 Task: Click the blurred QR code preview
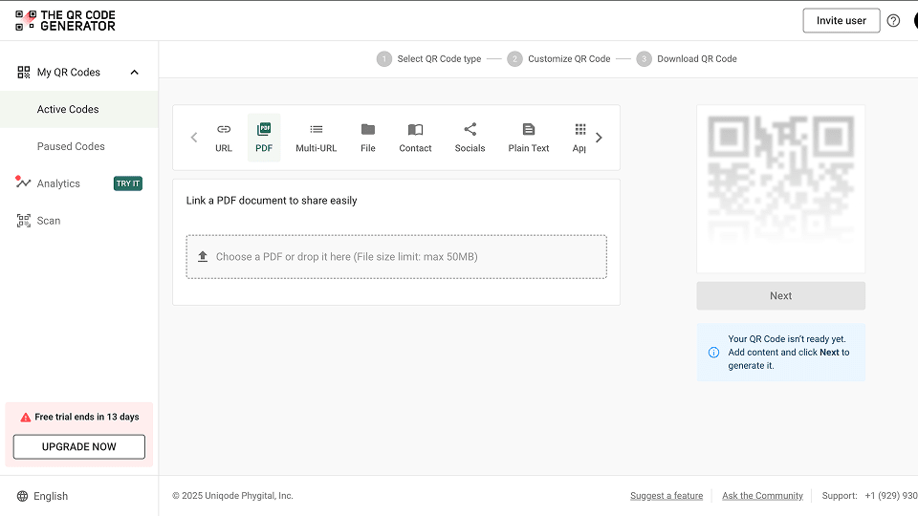click(x=780, y=189)
